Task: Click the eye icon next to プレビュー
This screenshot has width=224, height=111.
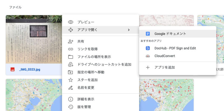Action: point(71,22)
